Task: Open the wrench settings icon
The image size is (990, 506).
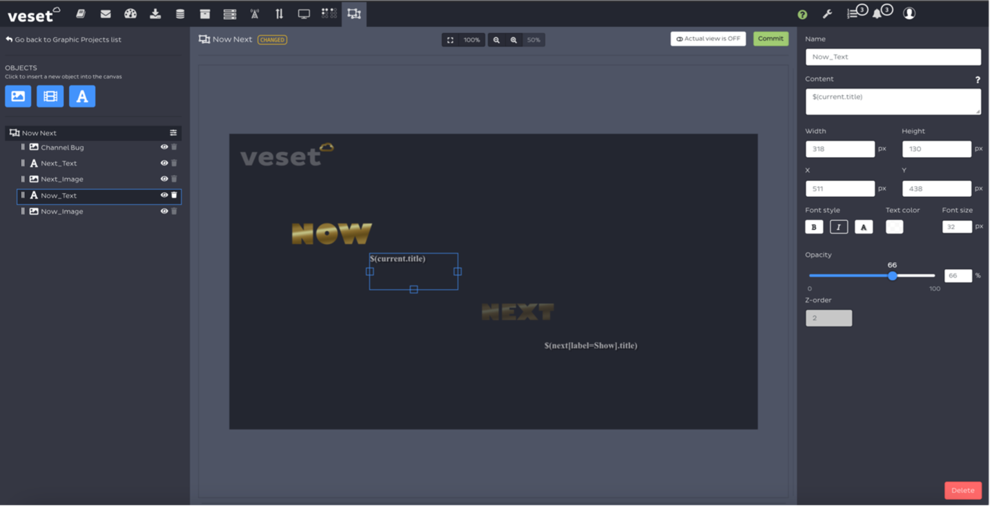Action: pos(828,14)
